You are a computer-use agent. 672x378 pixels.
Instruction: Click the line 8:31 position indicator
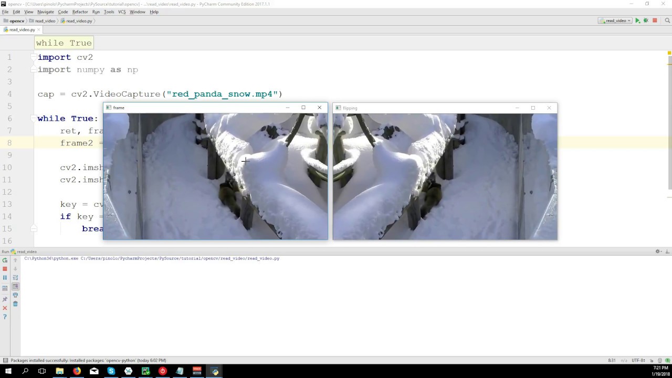(612, 361)
